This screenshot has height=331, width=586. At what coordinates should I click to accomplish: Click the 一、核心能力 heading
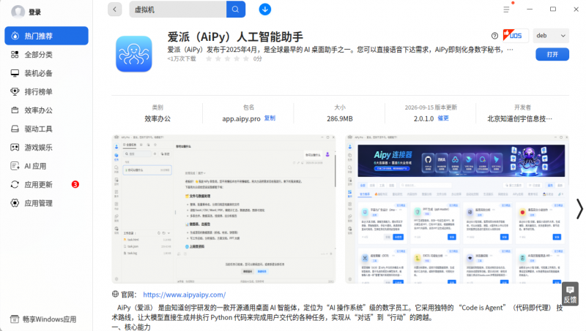click(131, 327)
